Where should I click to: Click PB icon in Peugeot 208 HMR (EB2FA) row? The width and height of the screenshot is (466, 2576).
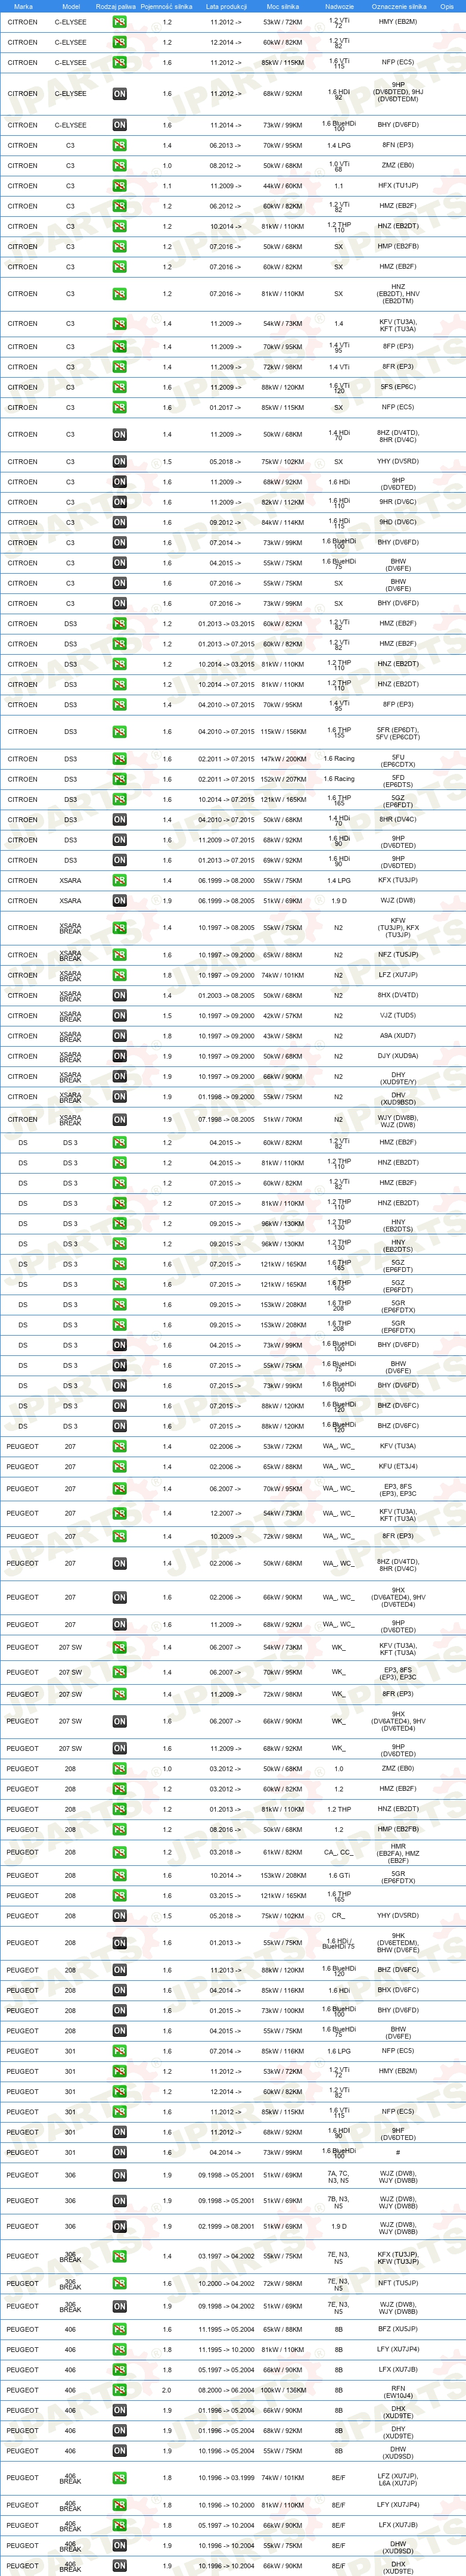point(119,1852)
